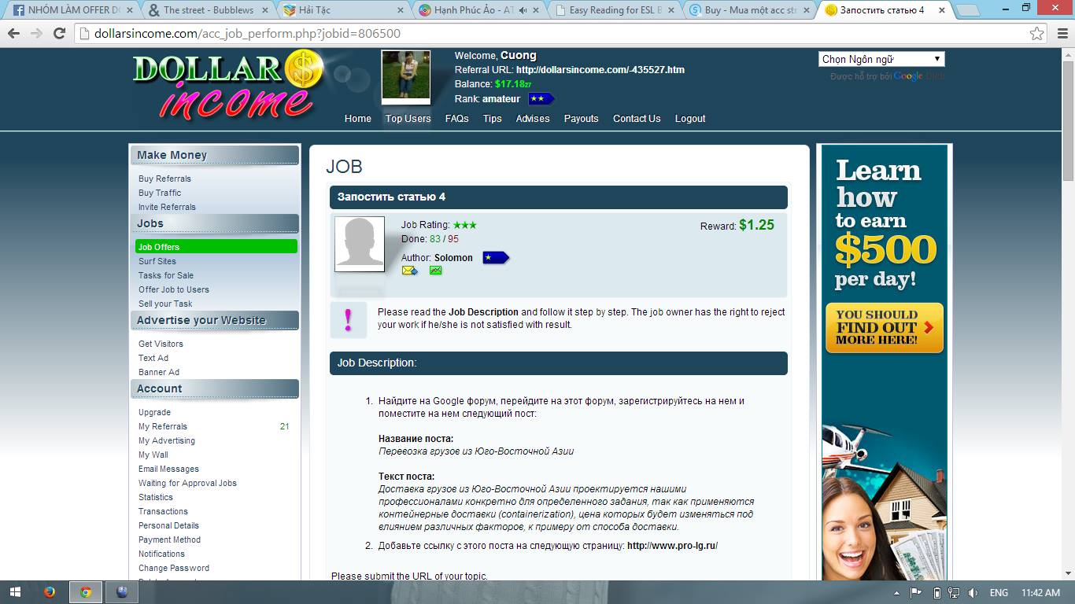Click the Dollar Income logo
The width and height of the screenshot is (1075, 604).
(x=228, y=84)
